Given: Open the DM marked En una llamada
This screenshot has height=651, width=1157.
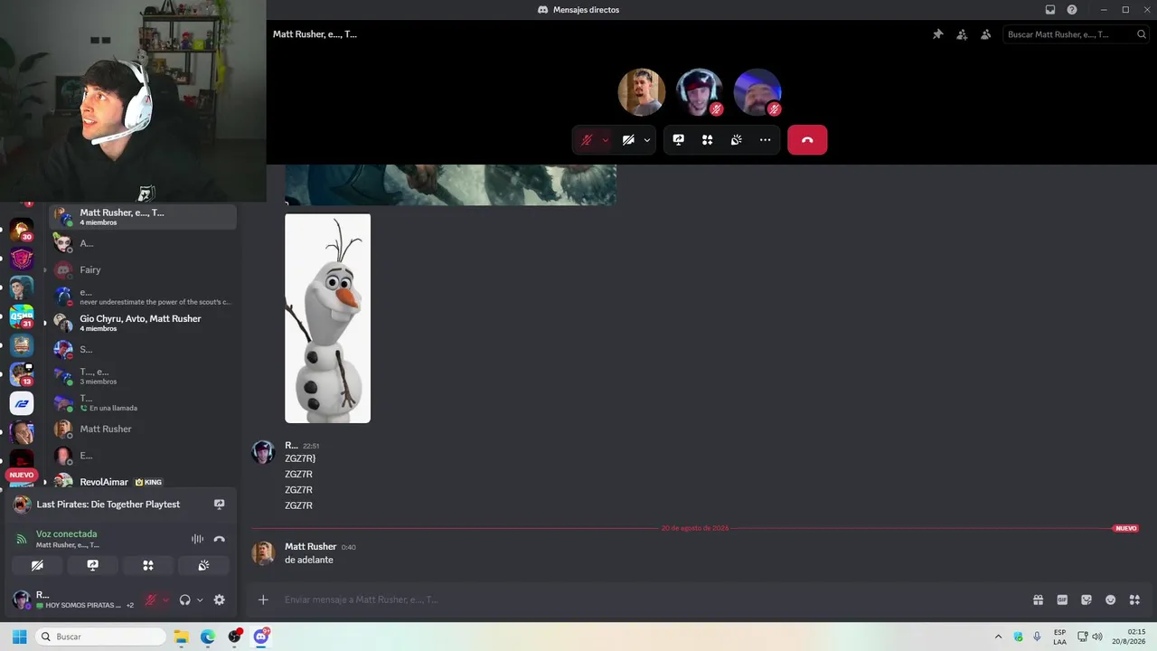Looking at the screenshot, I should tap(143, 402).
